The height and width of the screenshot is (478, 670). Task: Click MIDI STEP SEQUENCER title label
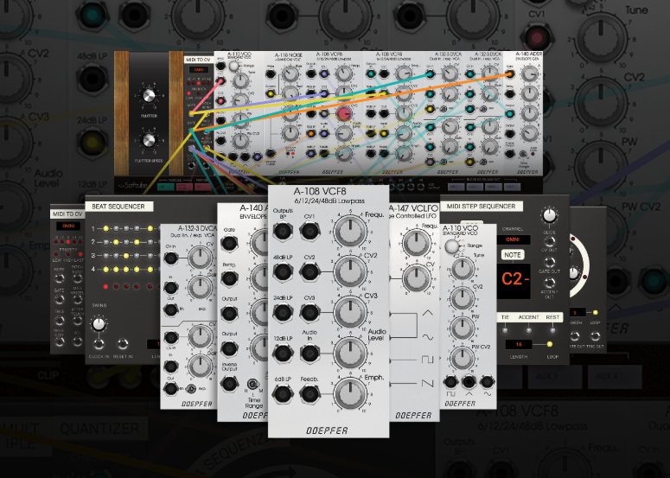(x=482, y=207)
